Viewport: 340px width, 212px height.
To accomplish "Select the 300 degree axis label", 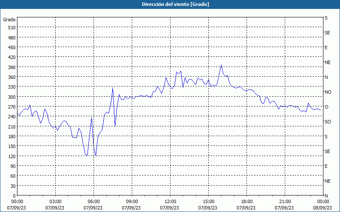I will click(x=12, y=97).
